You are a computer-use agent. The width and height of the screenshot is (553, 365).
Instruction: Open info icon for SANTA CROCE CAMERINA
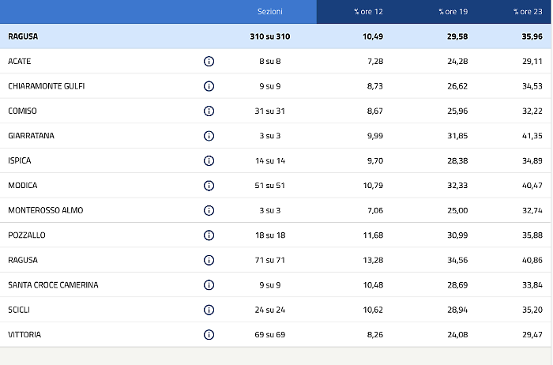(x=209, y=285)
